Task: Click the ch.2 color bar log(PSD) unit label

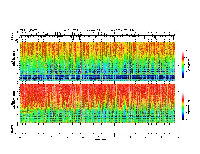Action: (x=189, y=107)
